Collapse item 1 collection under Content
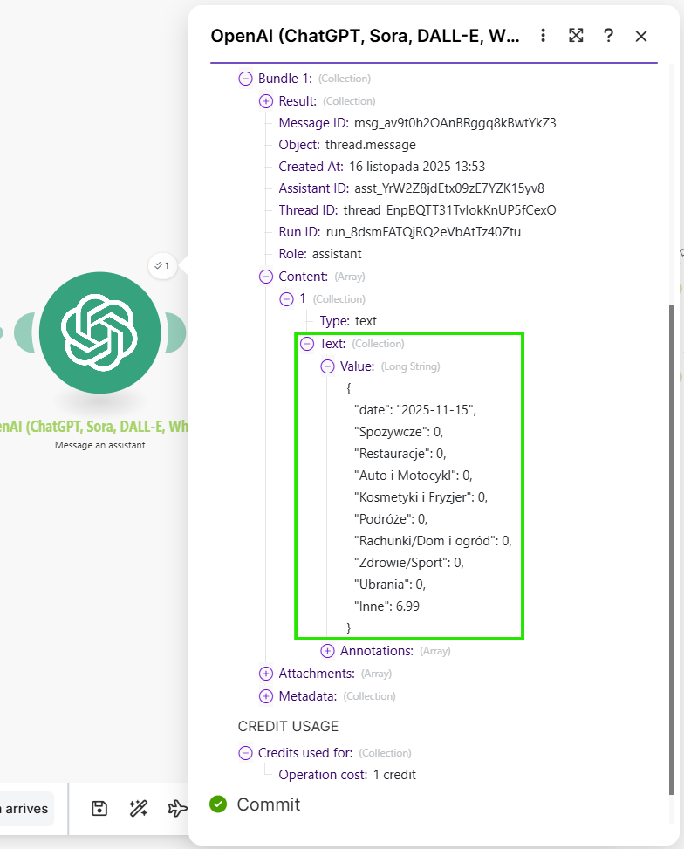Screen dimensions: 684x849 tap(286, 299)
